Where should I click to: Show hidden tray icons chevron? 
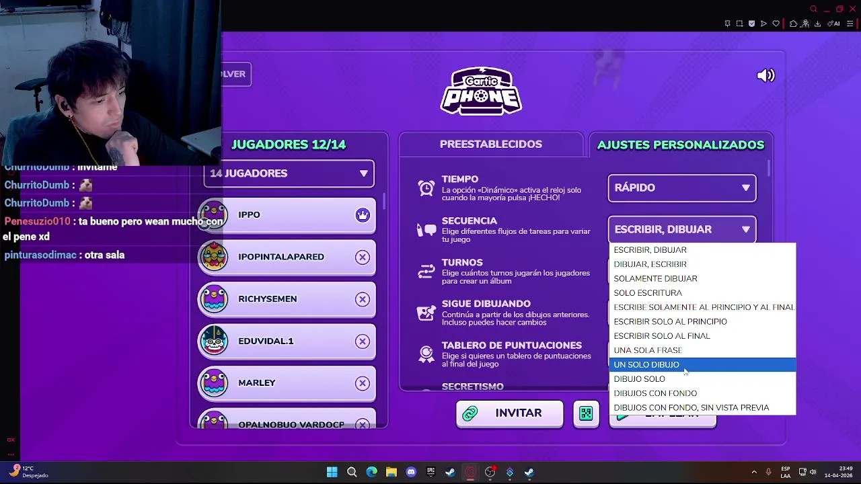coord(754,472)
